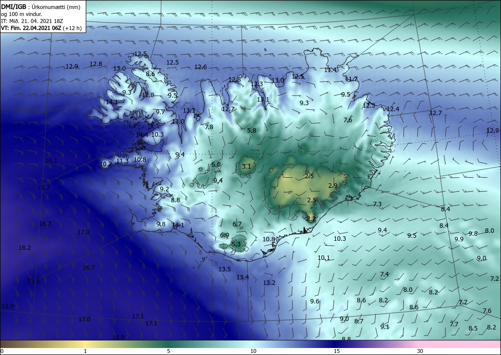Image resolution: width=501 pixels, height=355 pixels.
Task: Pick the 9.6 value label
Action: click(x=315, y=301)
